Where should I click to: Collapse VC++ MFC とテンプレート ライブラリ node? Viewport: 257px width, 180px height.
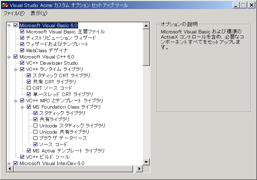16,101
